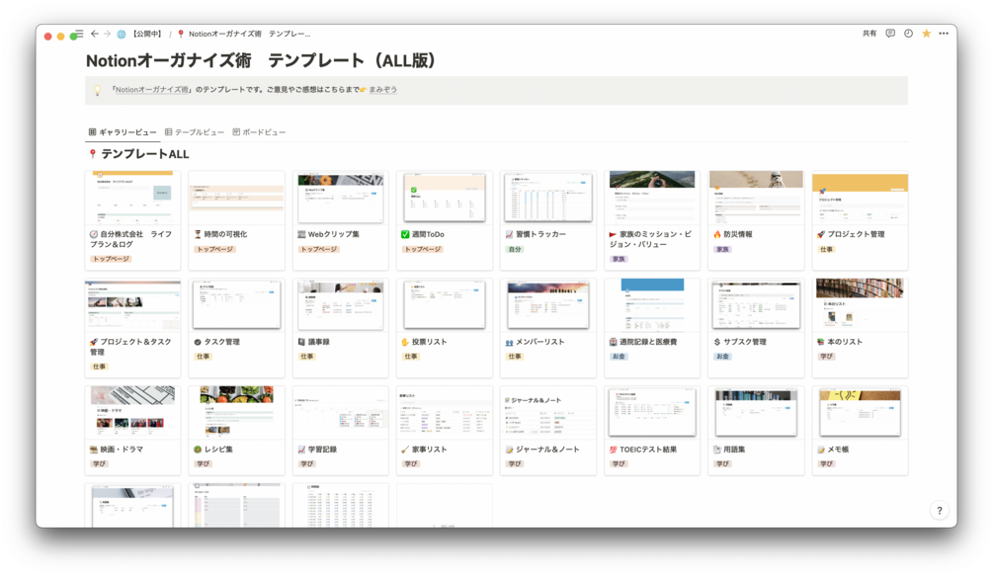Click chart icon of 習慣トラッカー card
Image resolution: width=993 pixels, height=575 pixels.
coord(509,234)
